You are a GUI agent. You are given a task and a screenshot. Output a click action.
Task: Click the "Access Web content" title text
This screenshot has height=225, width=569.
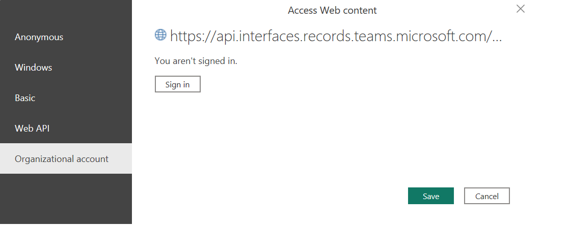[332, 10]
